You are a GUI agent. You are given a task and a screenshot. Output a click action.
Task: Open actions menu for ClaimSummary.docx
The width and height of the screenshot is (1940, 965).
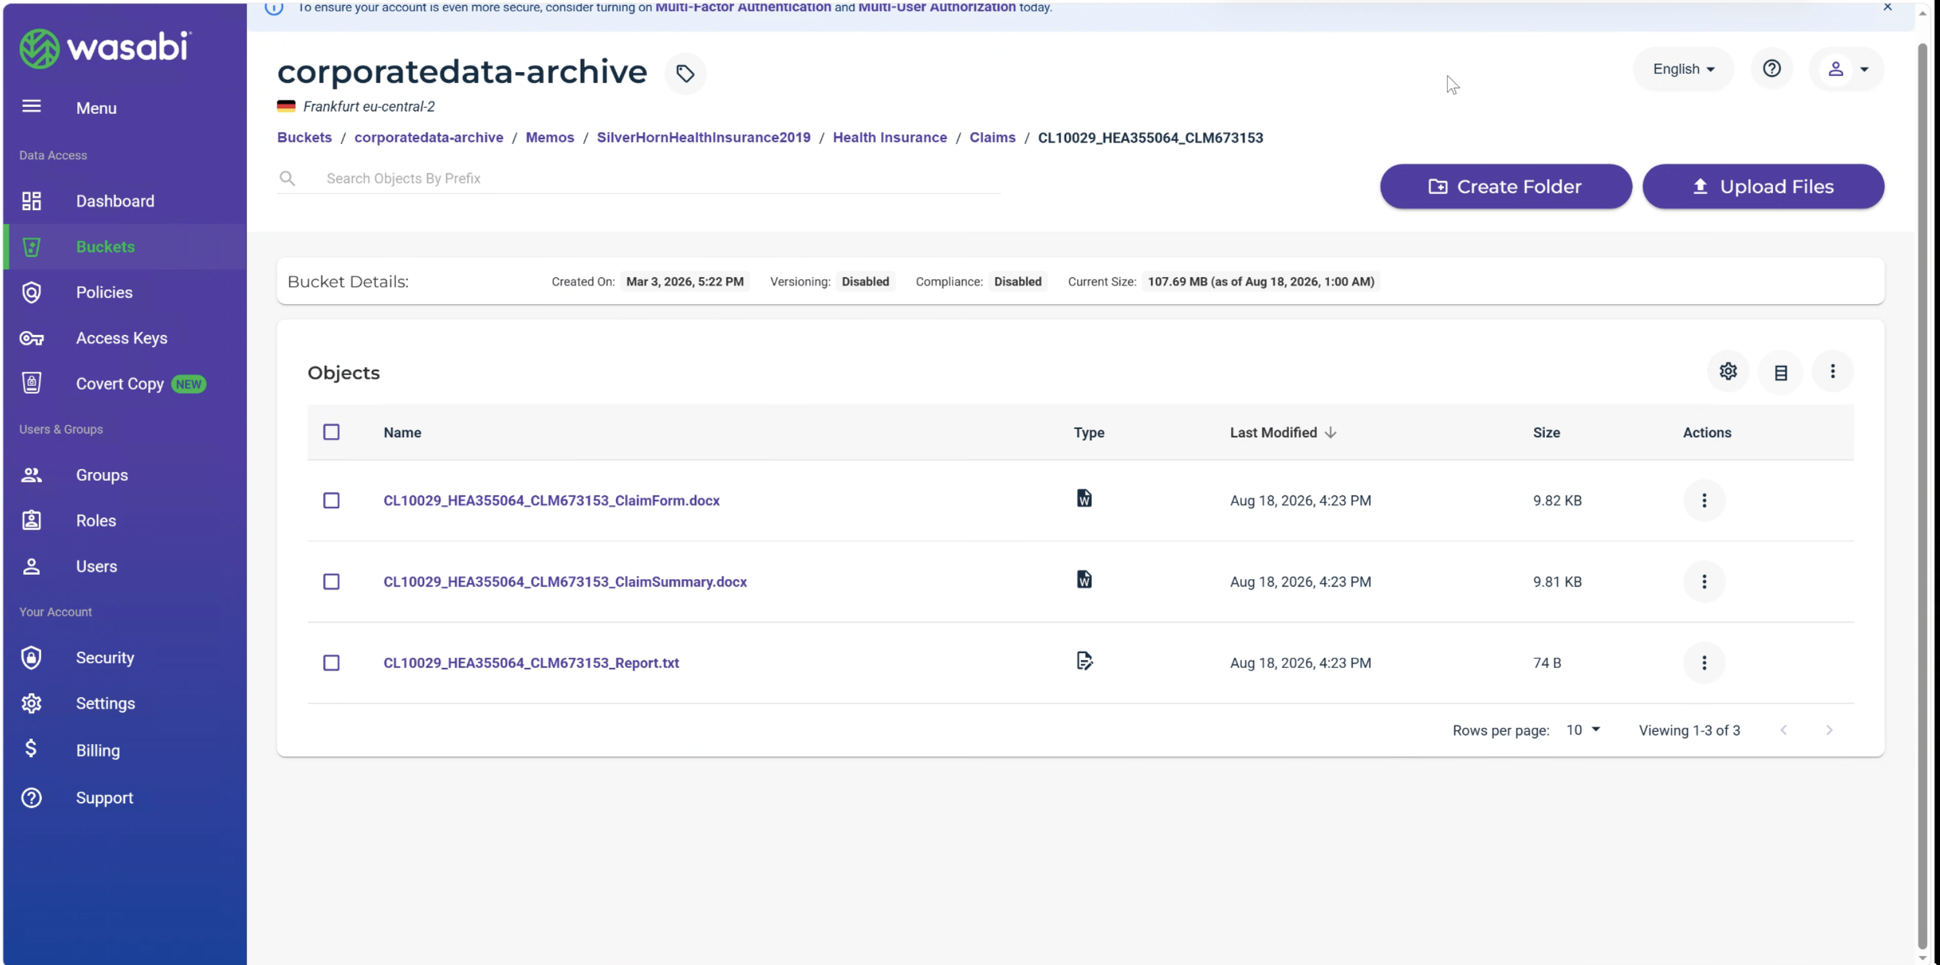click(1703, 582)
